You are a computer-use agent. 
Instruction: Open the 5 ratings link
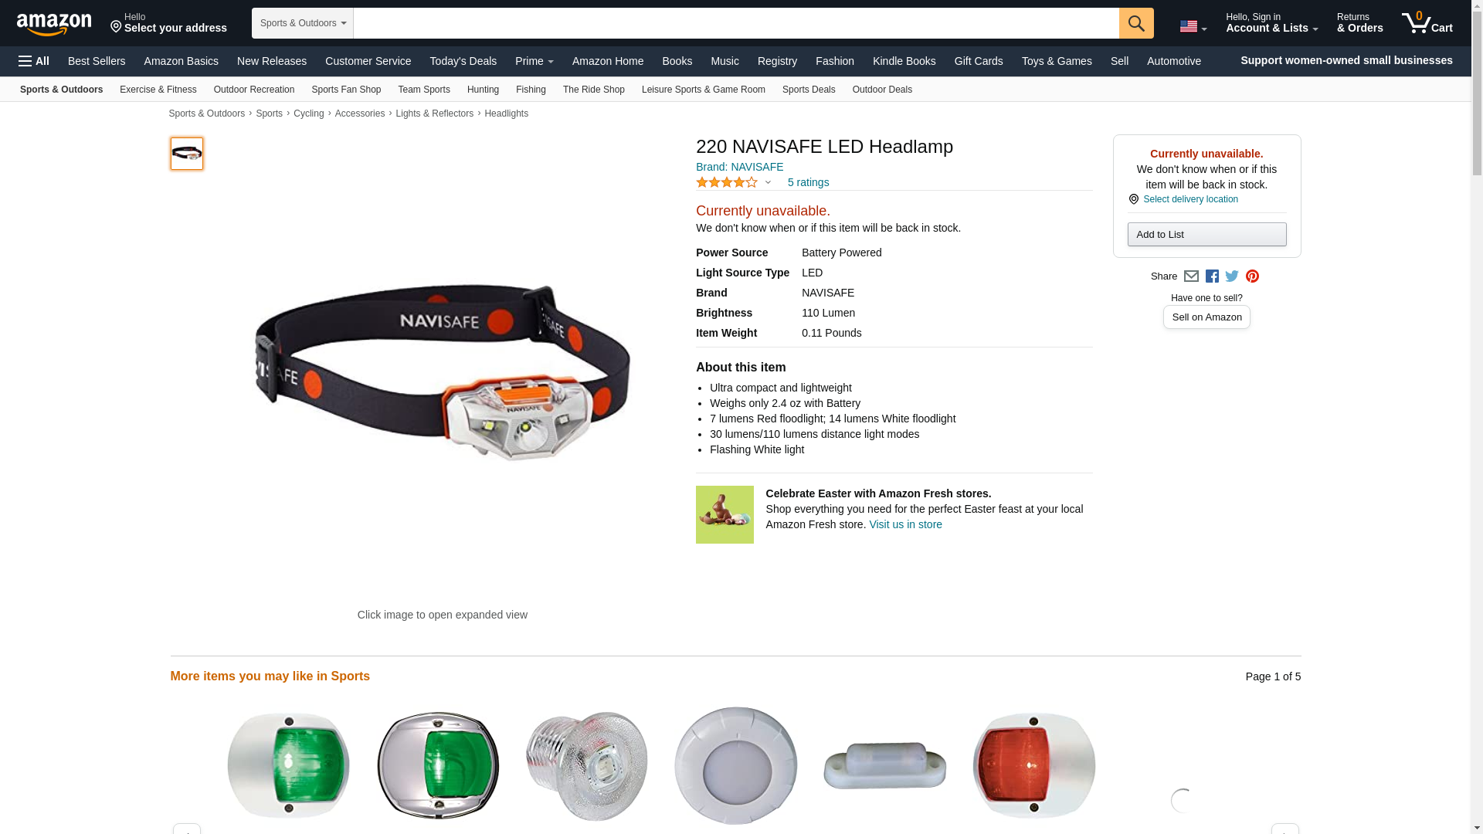pos(808,183)
